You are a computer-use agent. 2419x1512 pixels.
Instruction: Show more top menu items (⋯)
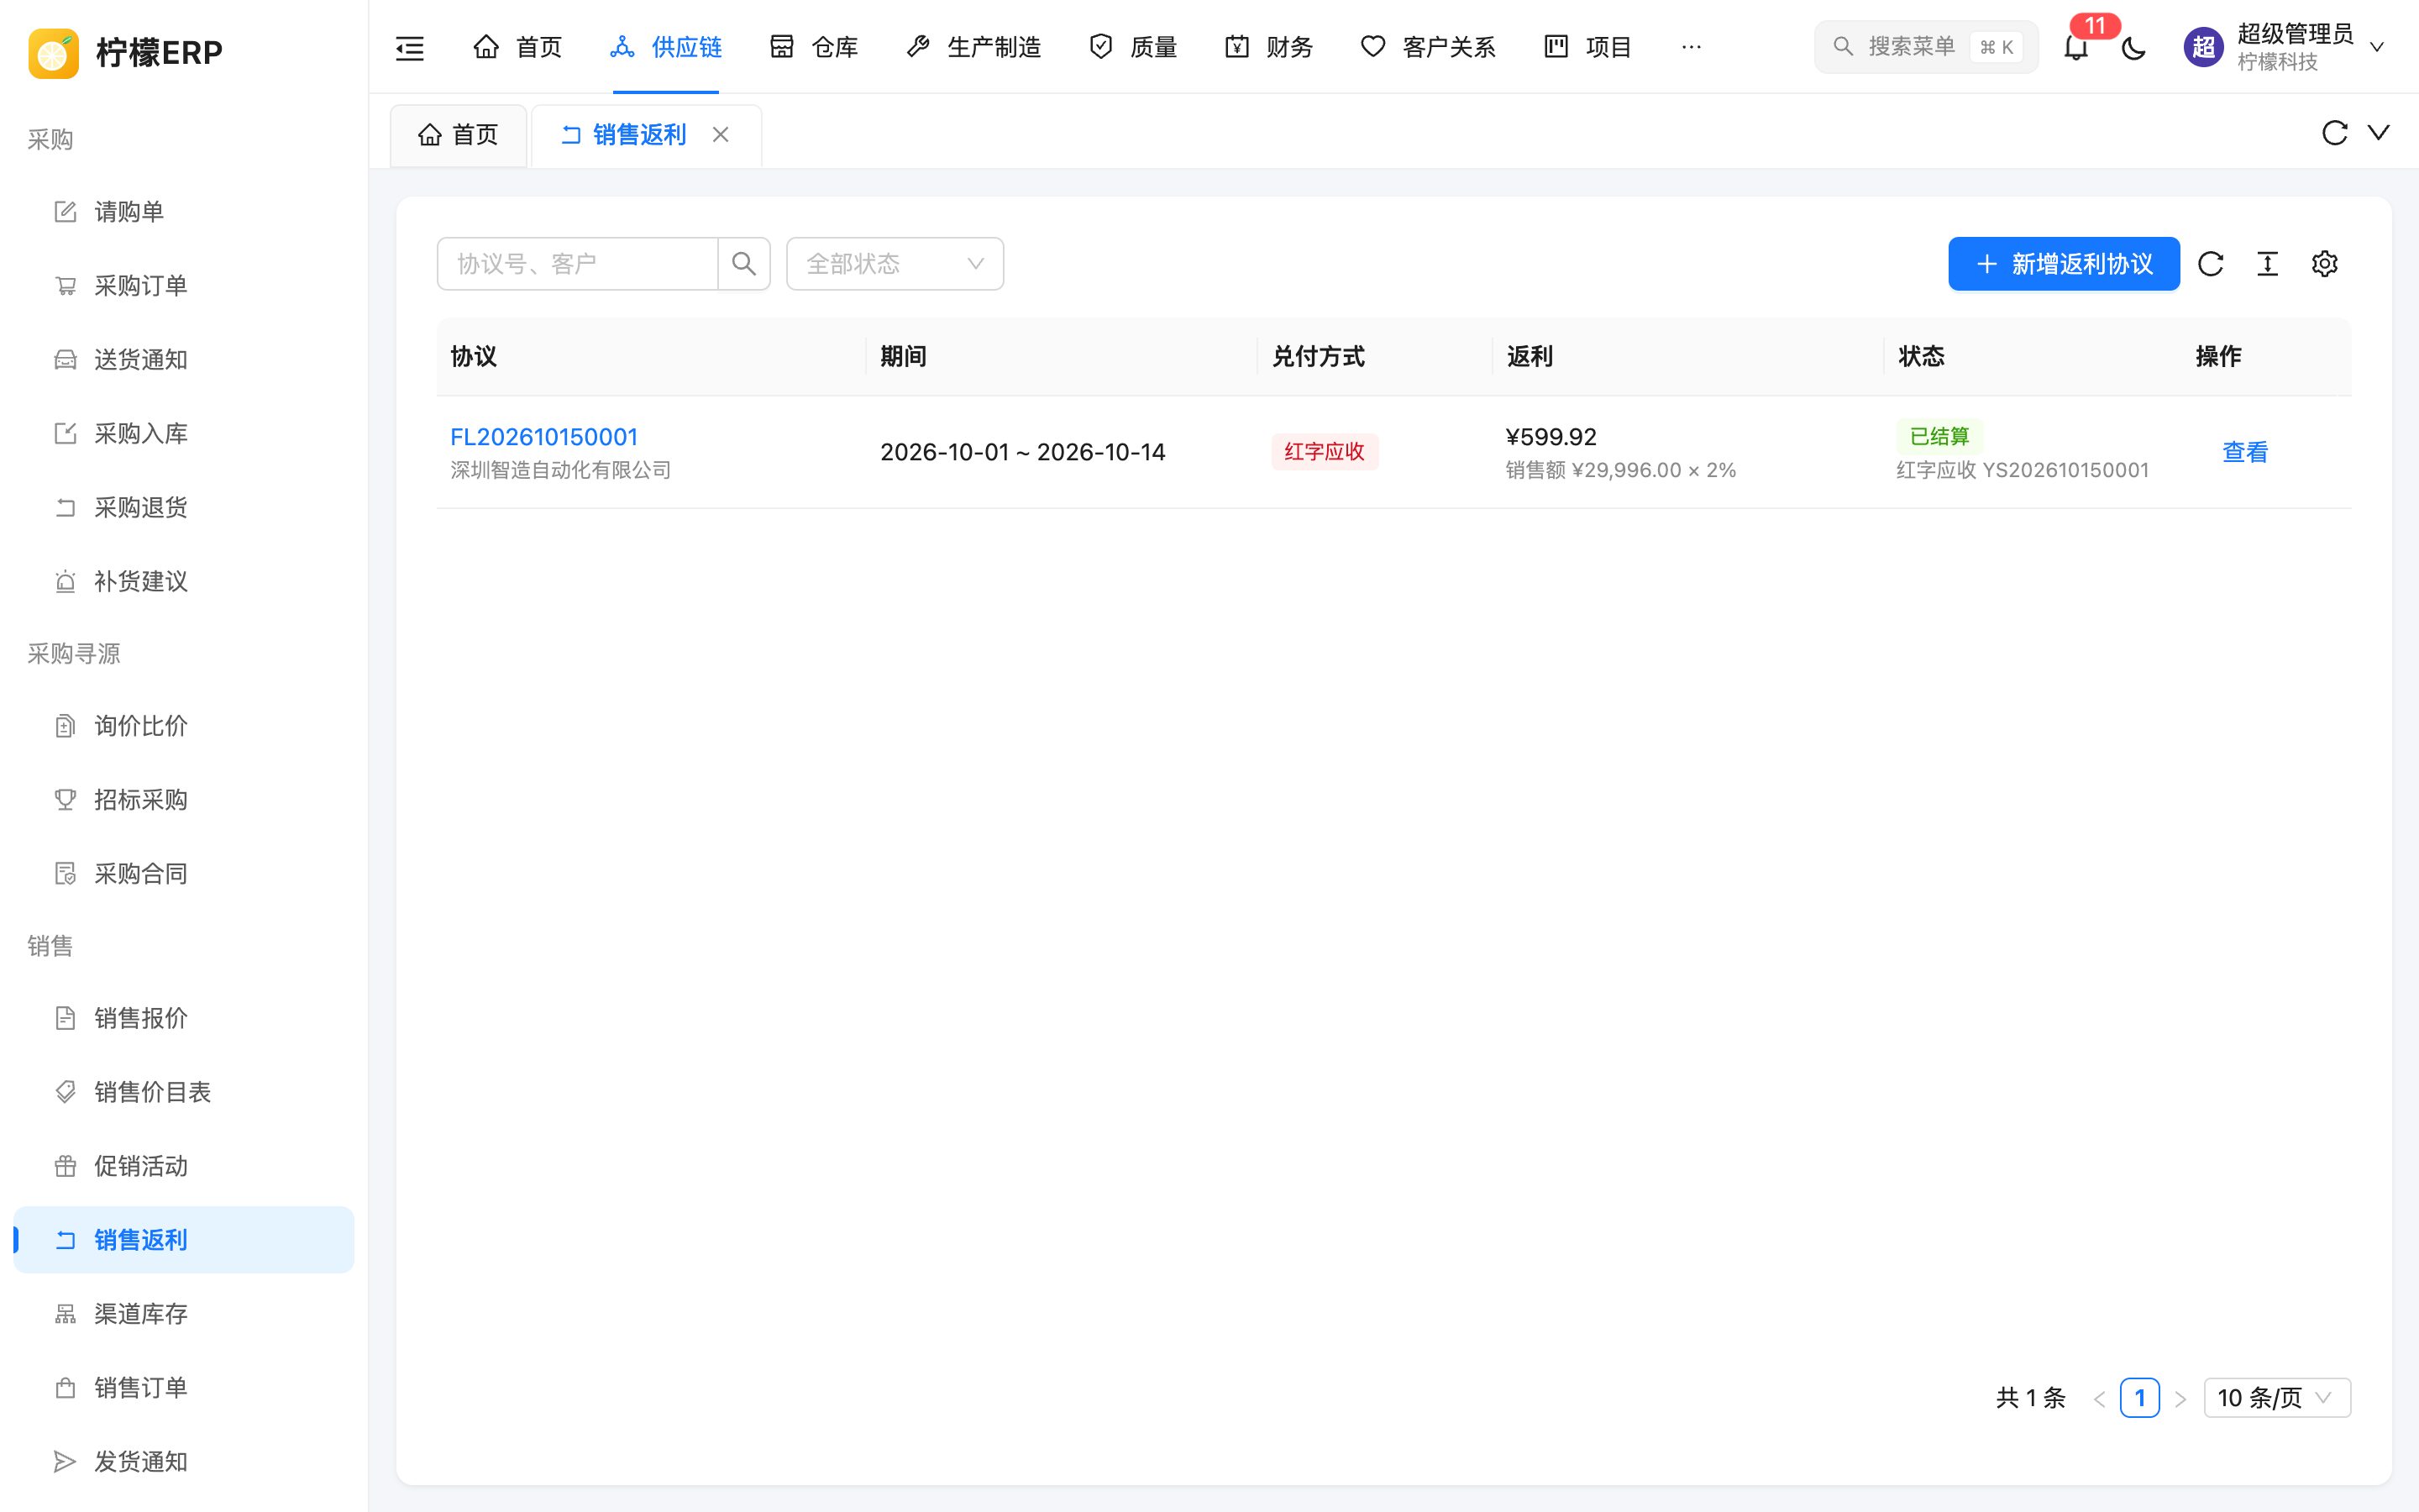coord(1692,47)
